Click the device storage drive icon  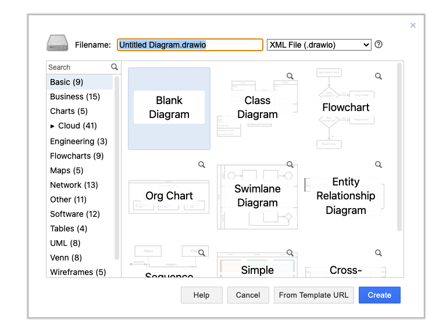(58, 44)
